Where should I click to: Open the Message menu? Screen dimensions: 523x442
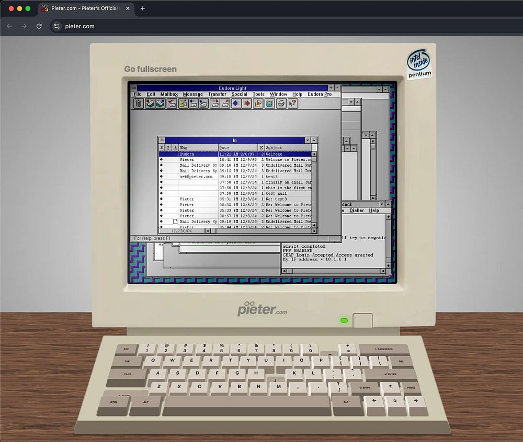click(x=193, y=94)
